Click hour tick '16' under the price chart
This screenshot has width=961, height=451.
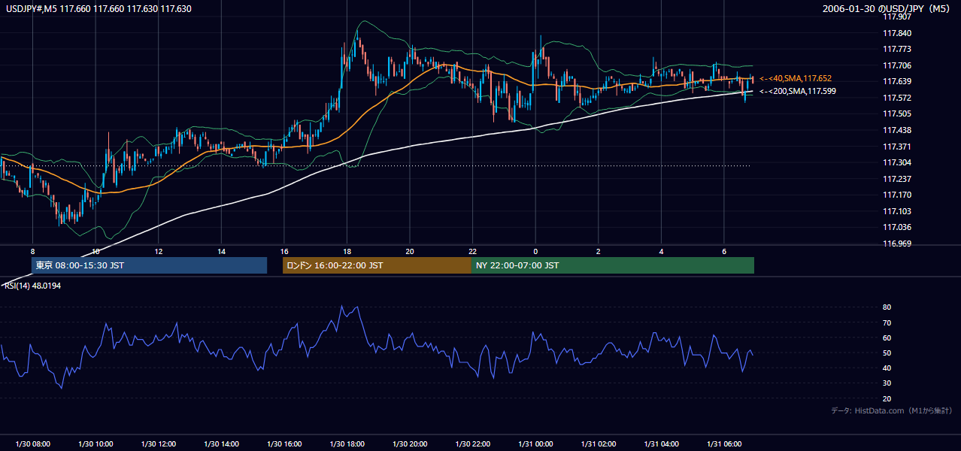click(283, 251)
